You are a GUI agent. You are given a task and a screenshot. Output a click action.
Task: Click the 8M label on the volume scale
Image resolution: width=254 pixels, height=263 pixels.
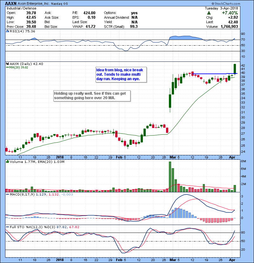(x=244, y=161)
